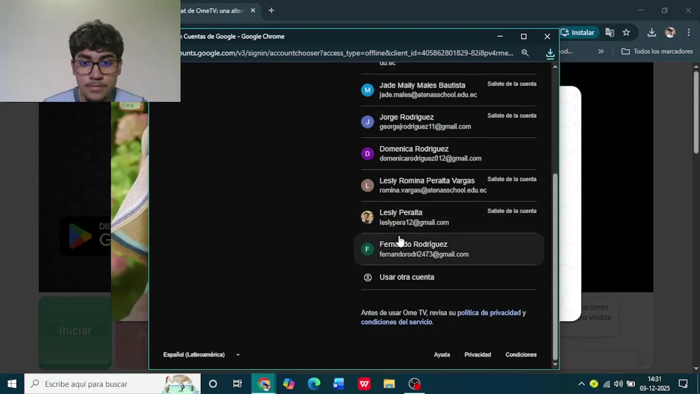Click the scroll-up arrow of popup scrollbar
The width and height of the screenshot is (700, 394).
click(x=555, y=66)
